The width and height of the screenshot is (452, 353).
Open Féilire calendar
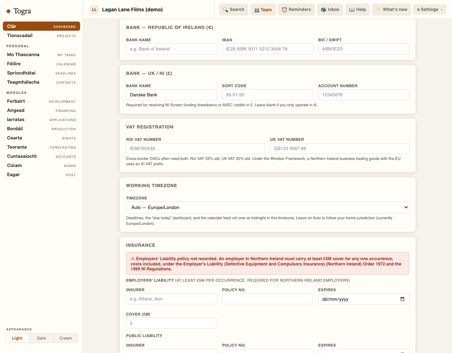pyautogui.click(x=41, y=64)
